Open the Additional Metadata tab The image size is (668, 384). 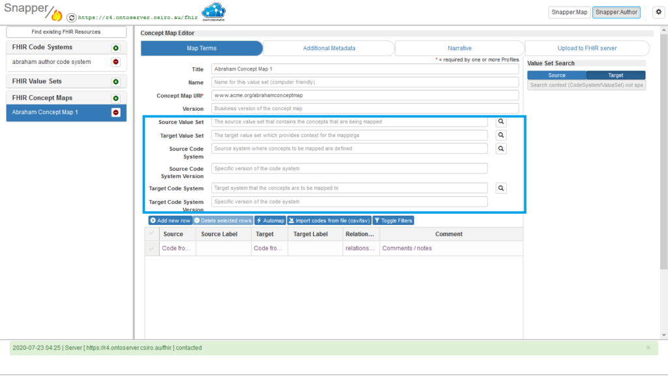(329, 48)
